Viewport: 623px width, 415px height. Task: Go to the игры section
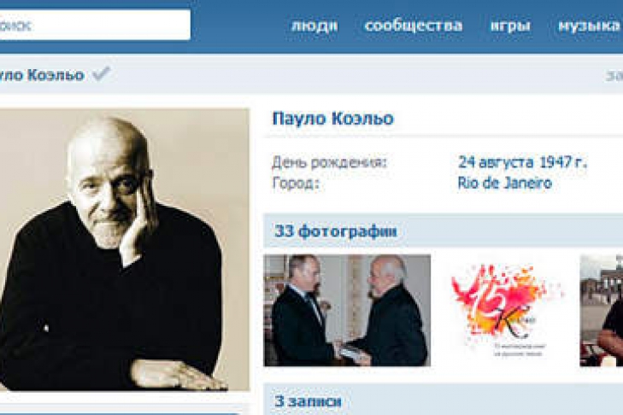[x=510, y=26]
